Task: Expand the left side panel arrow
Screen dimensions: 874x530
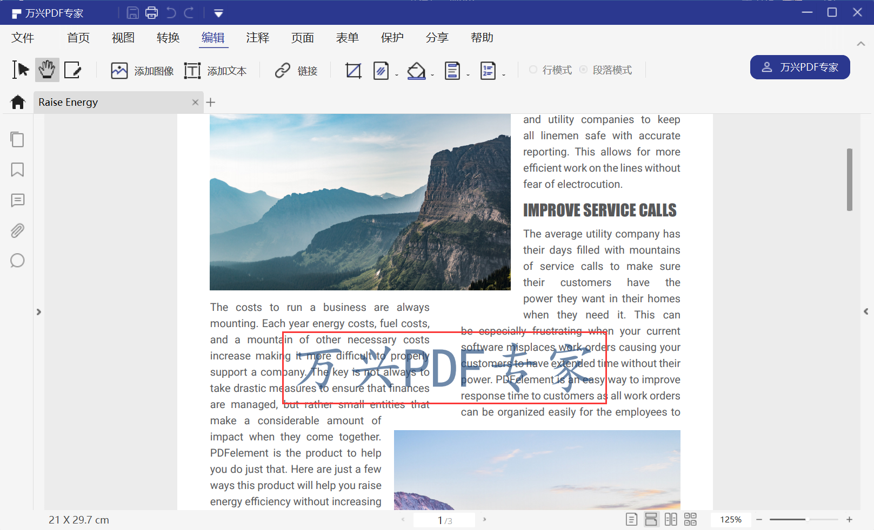Action: [x=38, y=312]
